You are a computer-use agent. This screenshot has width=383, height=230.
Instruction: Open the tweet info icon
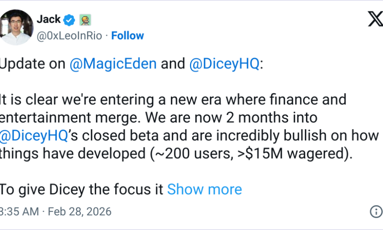click(376, 211)
